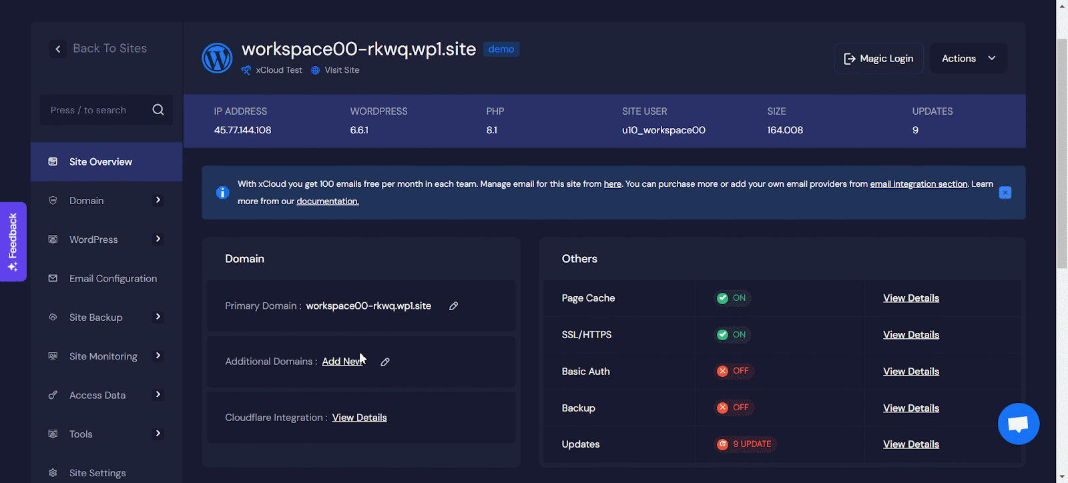Click the size value 164.008
The height and width of the screenshot is (483, 1068).
tap(785, 130)
